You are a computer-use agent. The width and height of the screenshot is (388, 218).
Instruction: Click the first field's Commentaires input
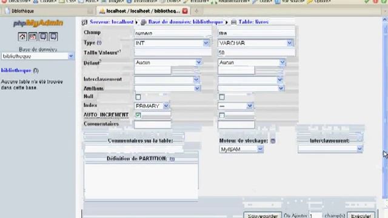click(x=153, y=125)
